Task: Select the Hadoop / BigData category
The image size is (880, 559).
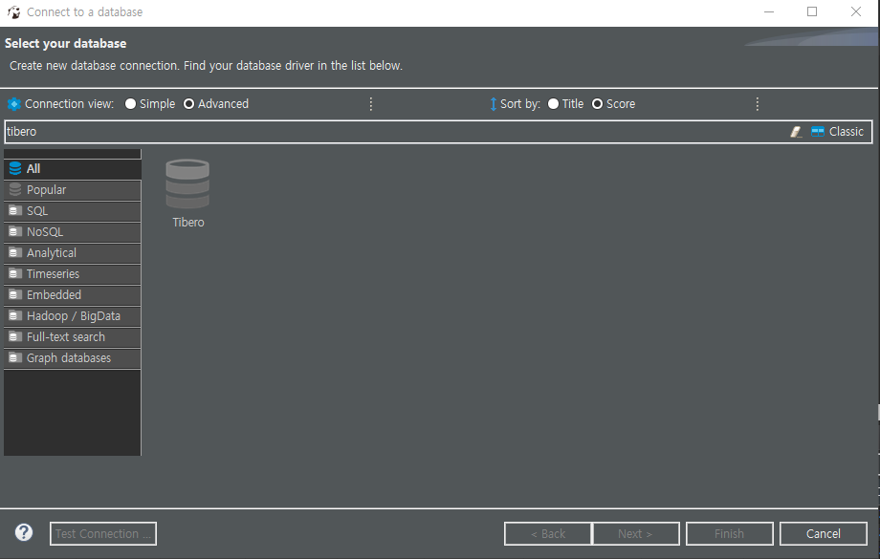Action: [73, 316]
